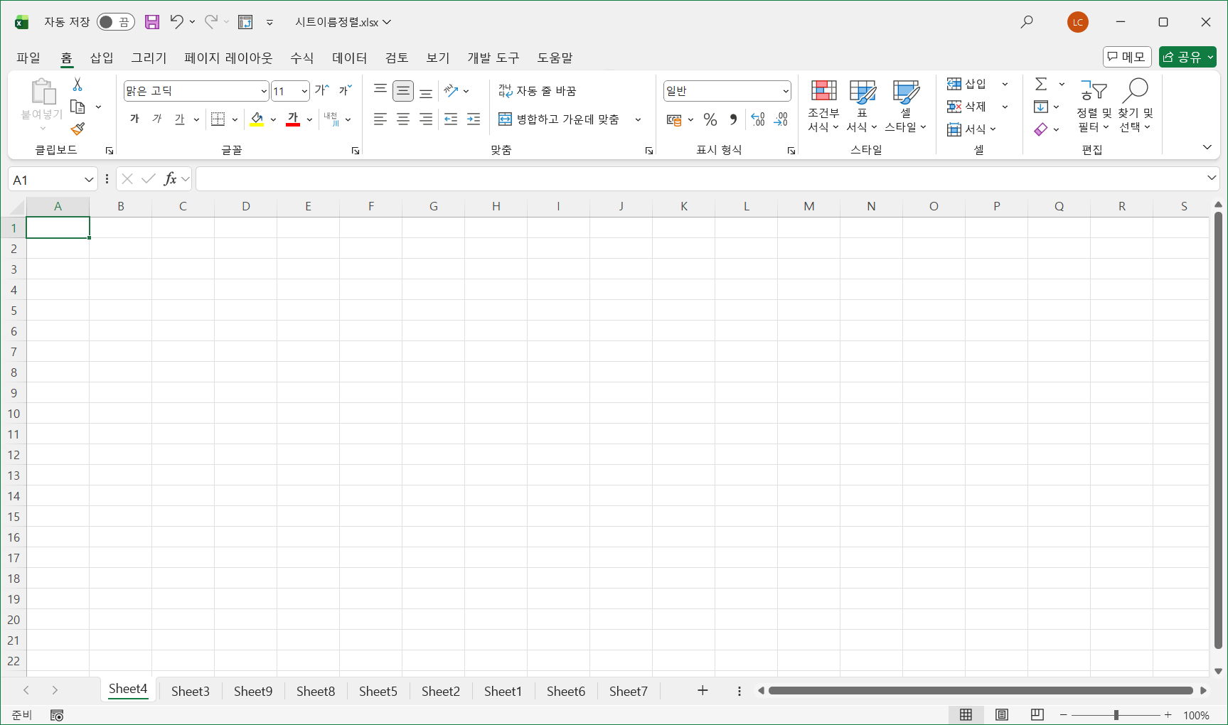The image size is (1228, 725).
Task: Click 병합하고 가운데 맞춤 button
Action: tap(560, 119)
